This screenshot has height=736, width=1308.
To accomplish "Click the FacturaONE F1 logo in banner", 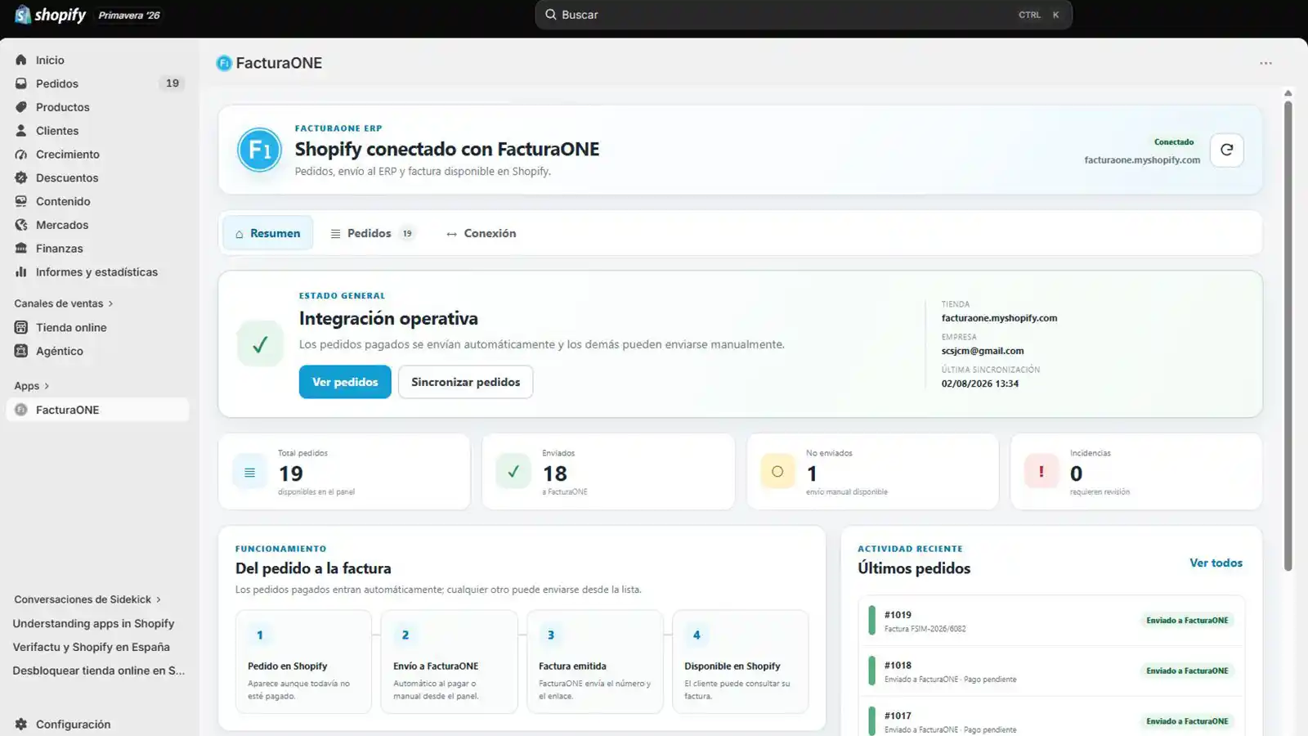I will coord(259,150).
